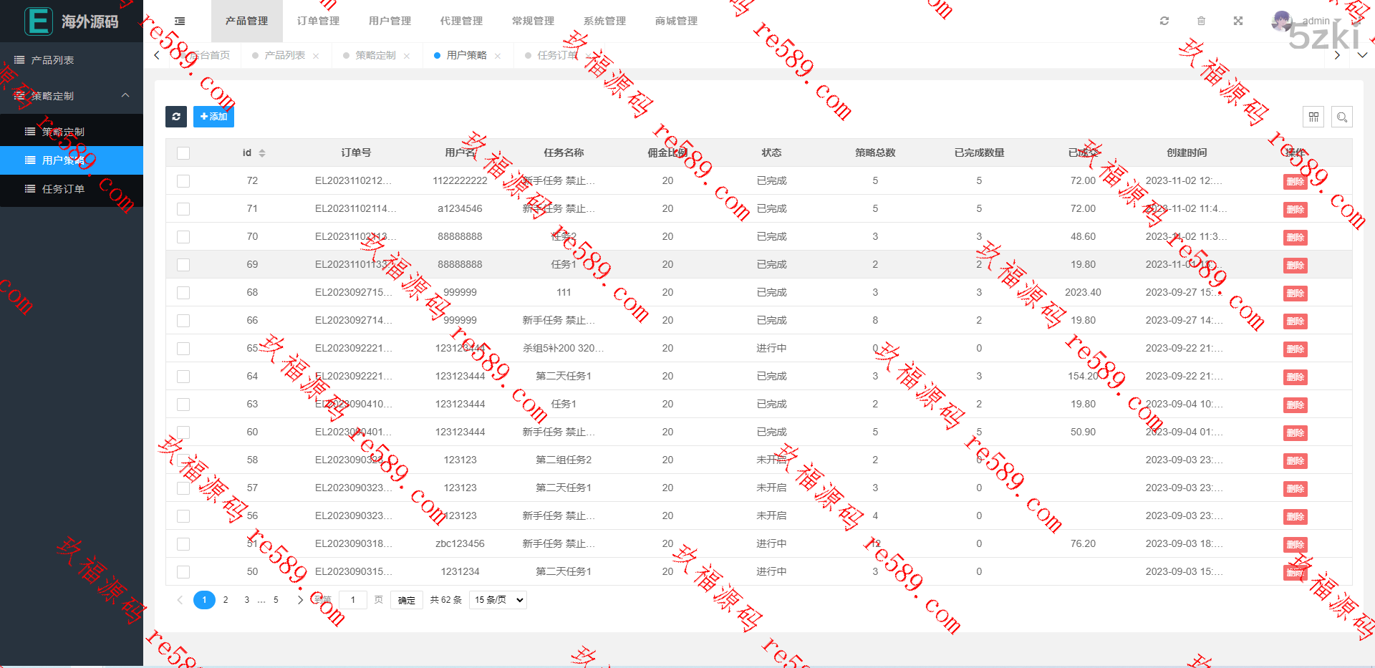
Task: Click the blue 添加 button
Action: coord(213,117)
